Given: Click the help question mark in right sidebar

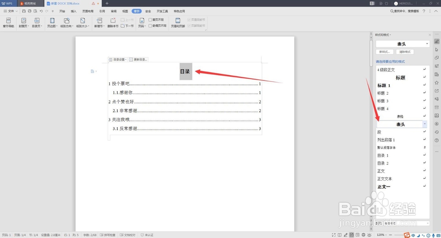Looking at the screenshot, I should [437, 140].
